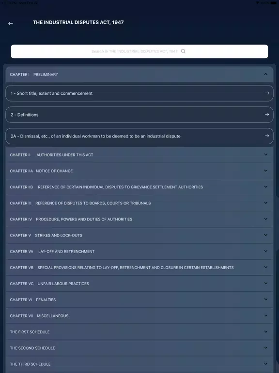Select PROCEDURE, POWERS AND DUTIES OF AUTHORITIES text
The height and width of the screenshot is (373, 279).
(84, 220)
